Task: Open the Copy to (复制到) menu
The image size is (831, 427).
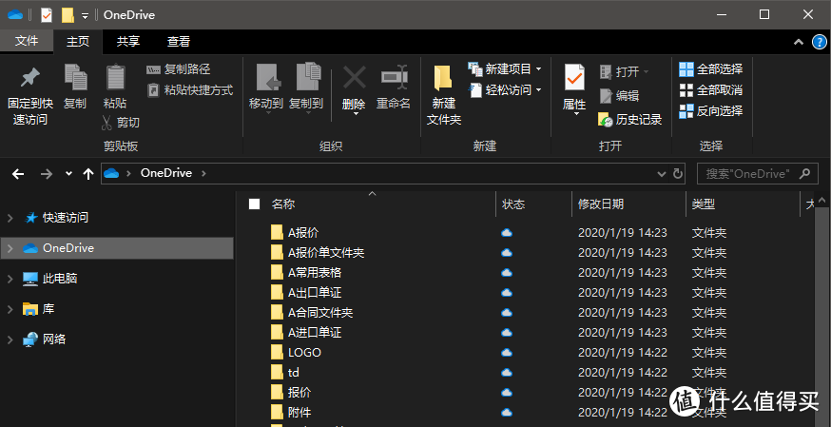Action: 306,89
